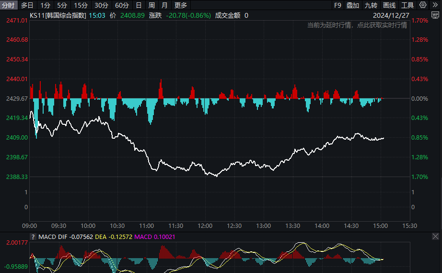
Task: Click the WP icon below toolbar
Action: click(435, 15)
